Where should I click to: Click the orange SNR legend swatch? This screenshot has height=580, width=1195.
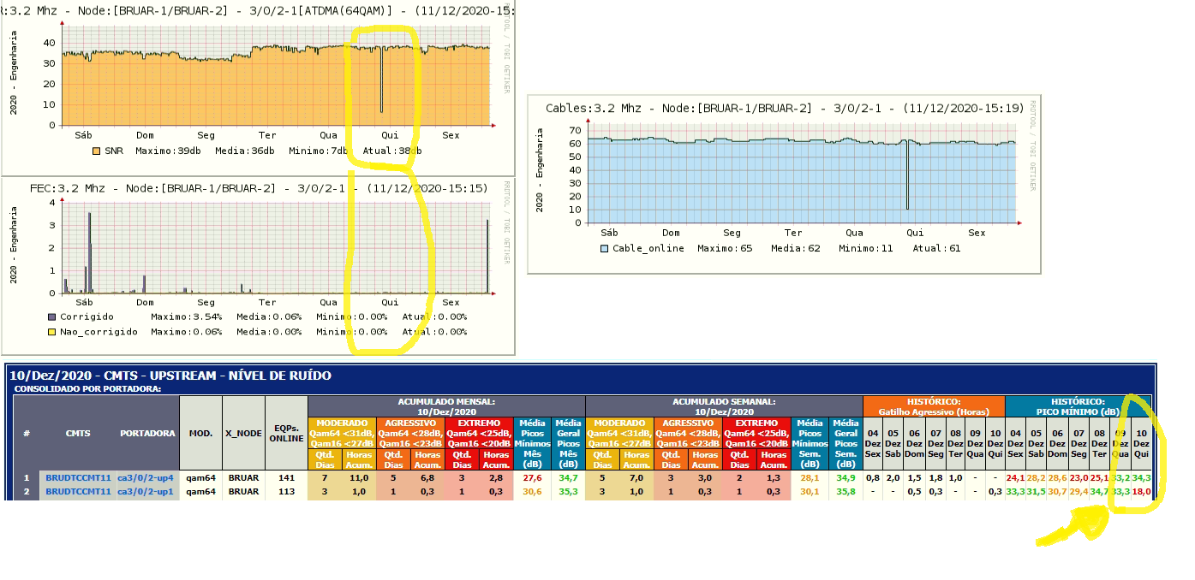[97, 151]
